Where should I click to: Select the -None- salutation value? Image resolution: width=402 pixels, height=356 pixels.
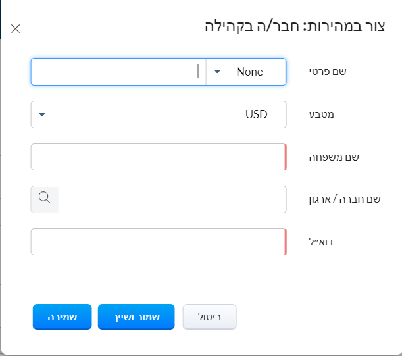point(250,72)
